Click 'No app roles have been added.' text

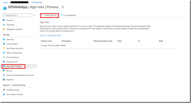point(53,45)
